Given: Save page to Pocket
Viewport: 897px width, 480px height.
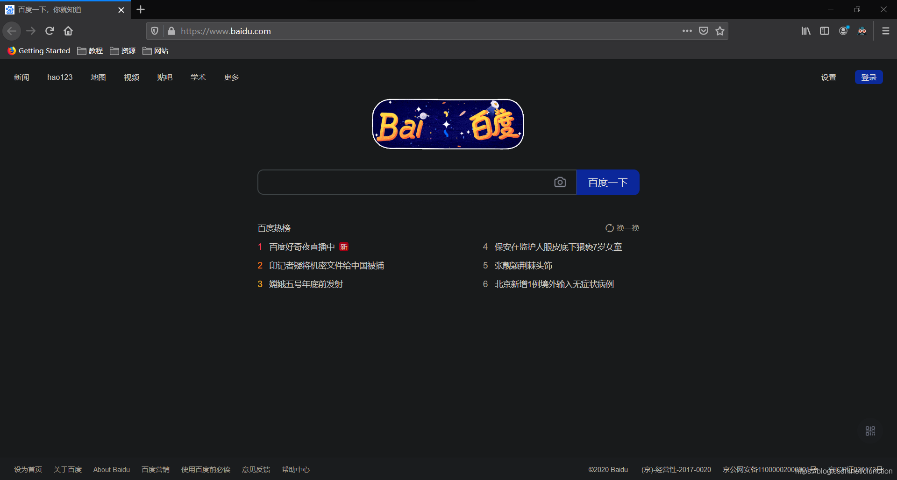Looking at the screenshot, I should tap(704, 31).
